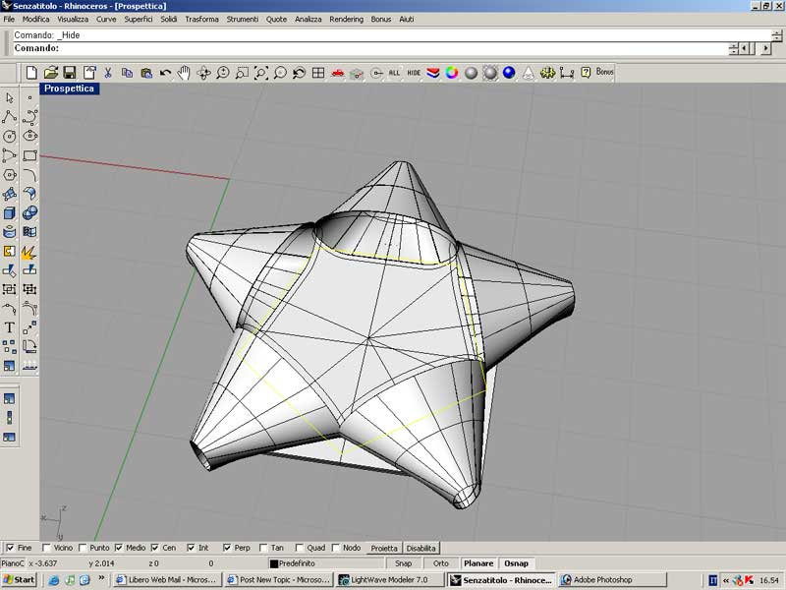Click the HIDE objects toolbar icon

click(x=414, y=73)
